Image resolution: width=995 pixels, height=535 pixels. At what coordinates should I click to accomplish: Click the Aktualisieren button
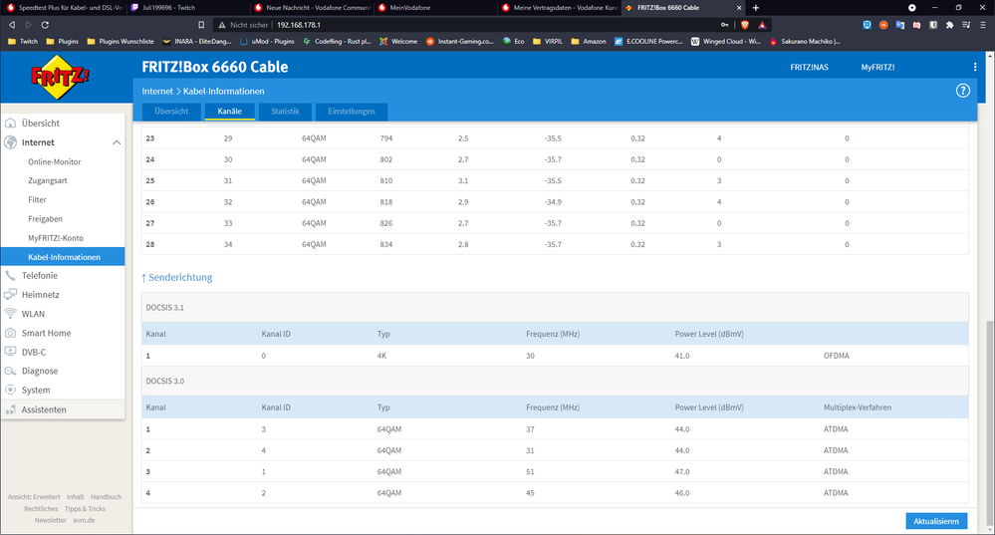pyautogui.click(x=936, y=521)
